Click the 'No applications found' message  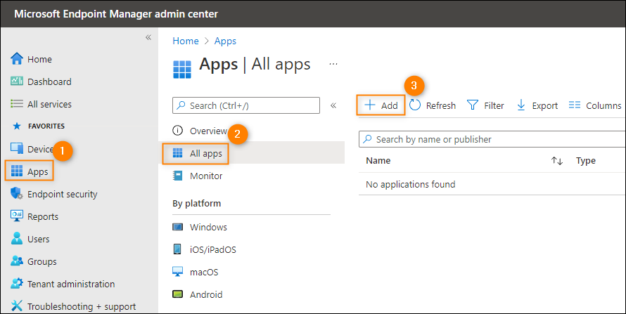coord(410,184)
